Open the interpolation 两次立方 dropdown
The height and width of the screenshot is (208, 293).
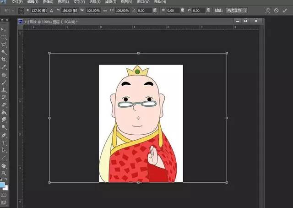click(x=237, y=11)
